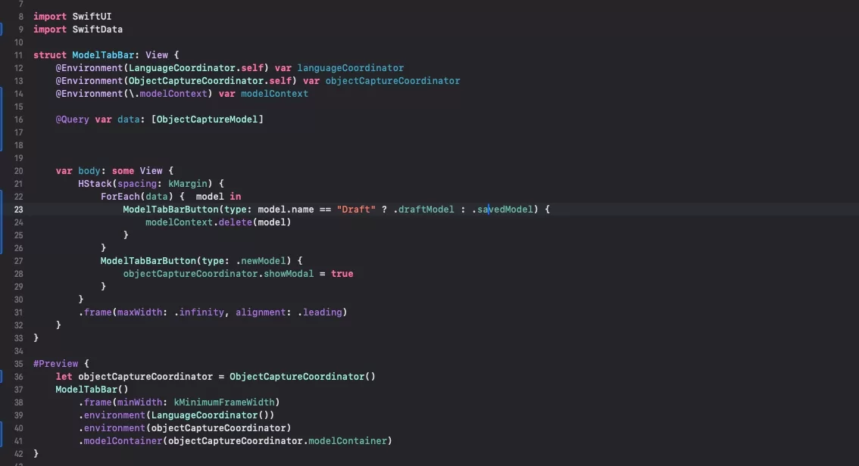Click "ModelTabBar()" on line 37

click(92, 390)
